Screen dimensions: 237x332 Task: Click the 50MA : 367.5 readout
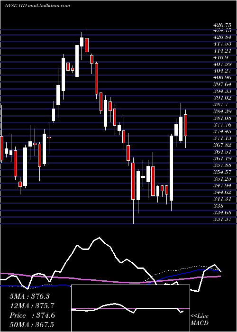click(32, 325)
